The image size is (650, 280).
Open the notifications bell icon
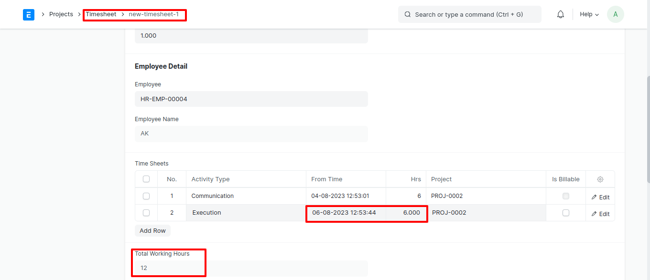tap(561, 14)
